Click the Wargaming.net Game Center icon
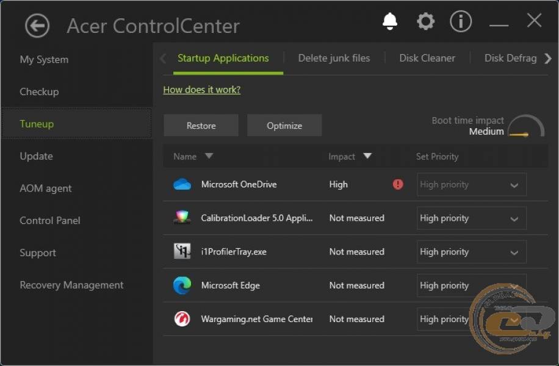 click(x=182, y=319)
